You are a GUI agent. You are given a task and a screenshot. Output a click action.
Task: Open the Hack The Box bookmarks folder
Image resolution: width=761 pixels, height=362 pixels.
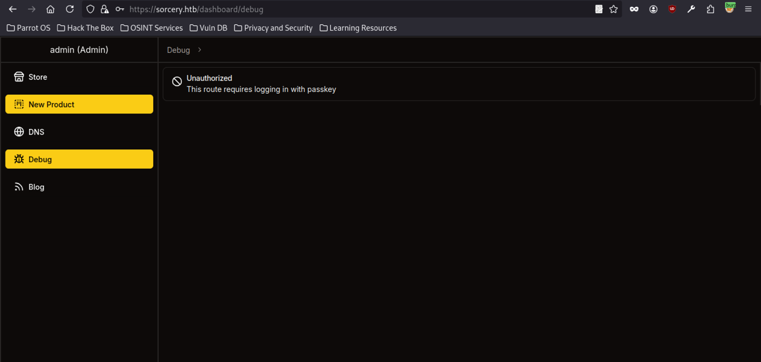[x=85, y=28]
